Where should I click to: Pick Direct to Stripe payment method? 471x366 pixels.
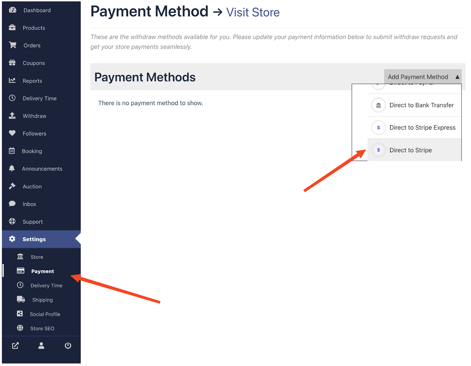410,150
